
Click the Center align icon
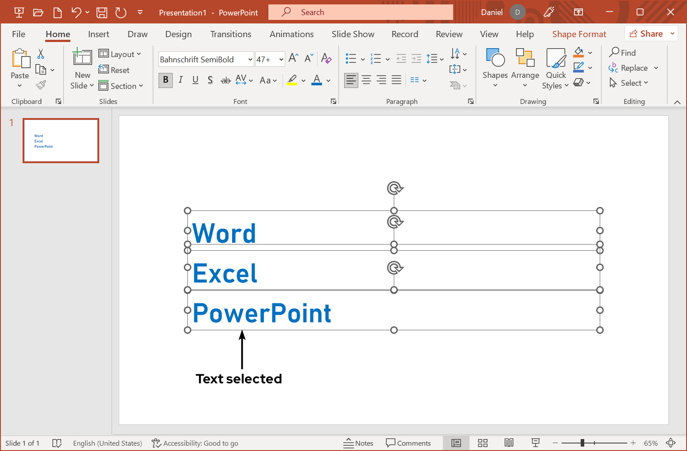[366, 80]
